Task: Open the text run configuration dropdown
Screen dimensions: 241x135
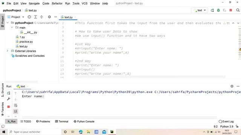Action: click(200, 10)
